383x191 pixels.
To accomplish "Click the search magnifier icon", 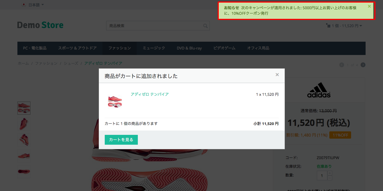I will 205,26.
